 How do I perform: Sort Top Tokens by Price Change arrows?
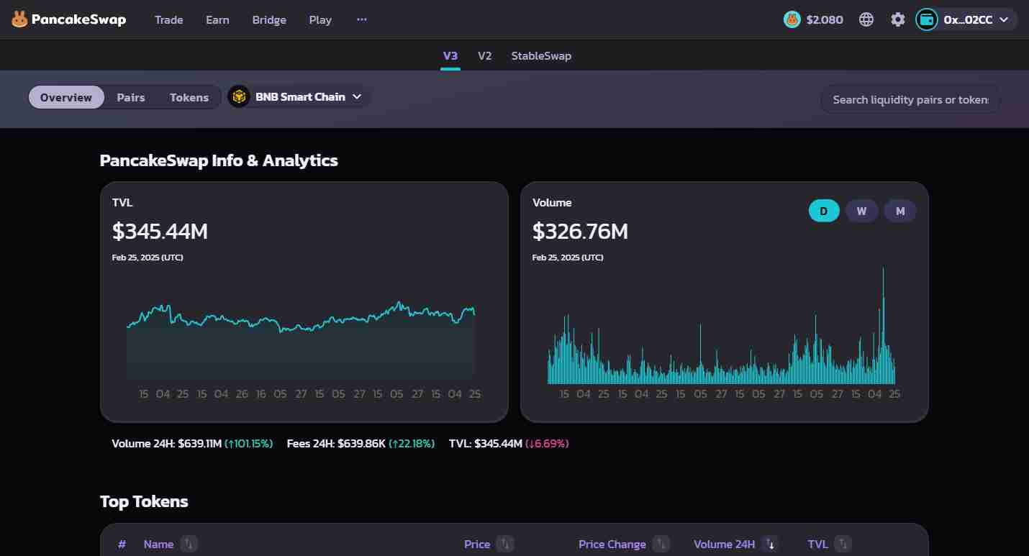(661, 544)
